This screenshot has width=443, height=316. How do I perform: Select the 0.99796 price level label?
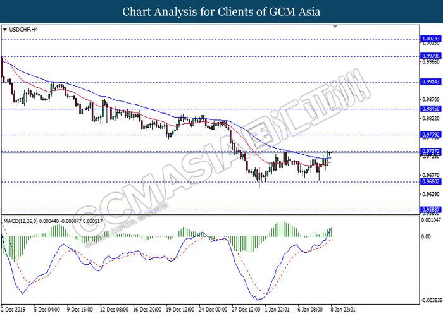pyautogui.click(x=430, y=56)
